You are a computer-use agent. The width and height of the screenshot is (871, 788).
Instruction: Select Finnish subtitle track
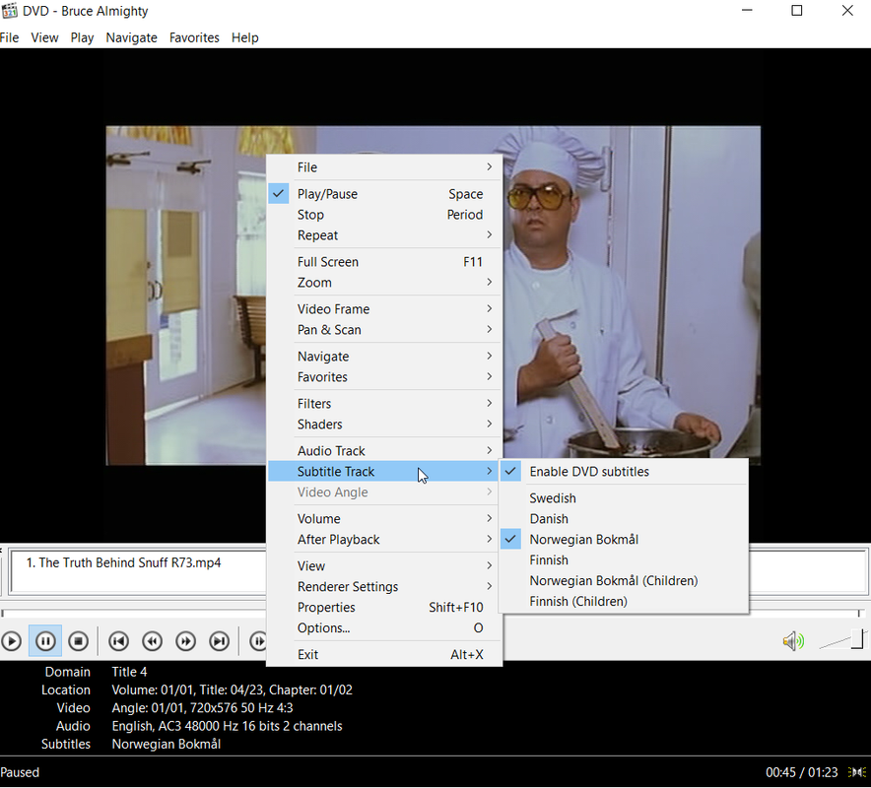click(624, 560)
